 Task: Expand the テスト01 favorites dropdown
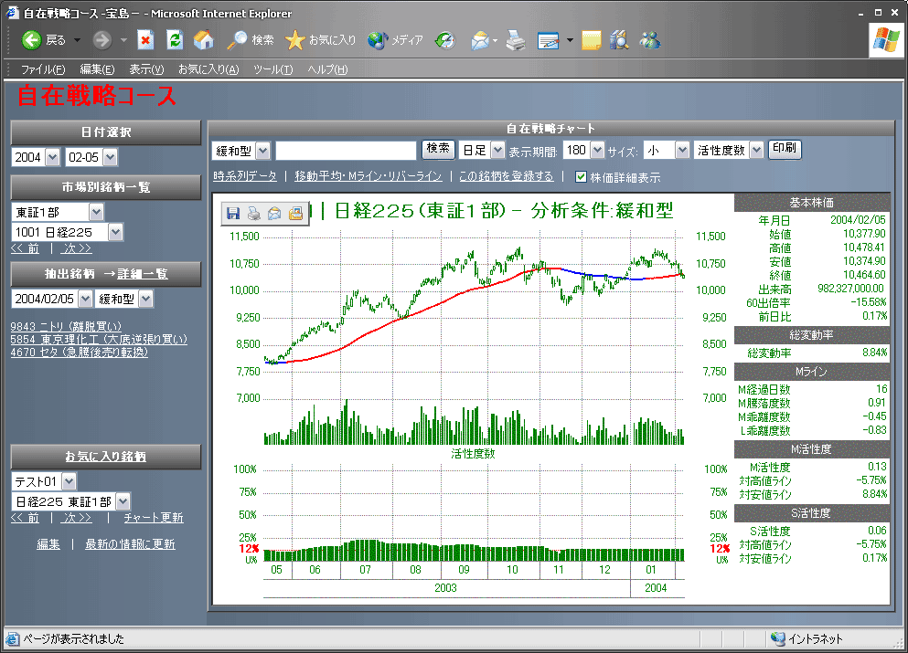69,481
